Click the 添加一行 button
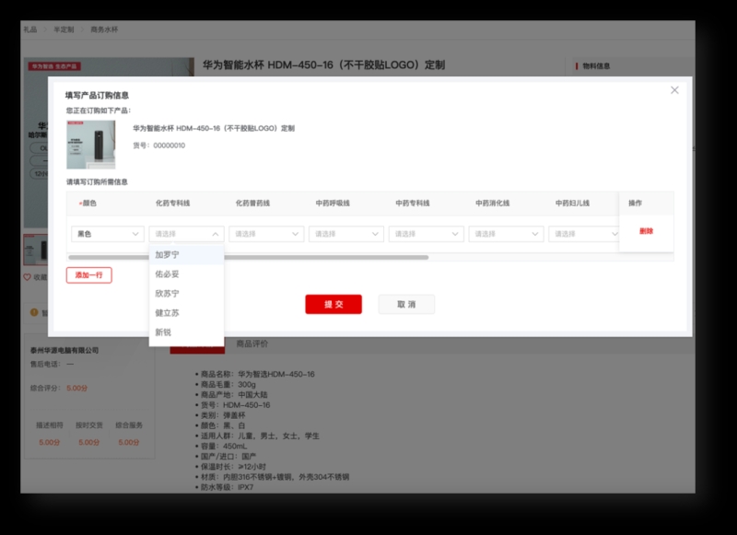This screenshot has width=737, height=535. pos(88,275)
